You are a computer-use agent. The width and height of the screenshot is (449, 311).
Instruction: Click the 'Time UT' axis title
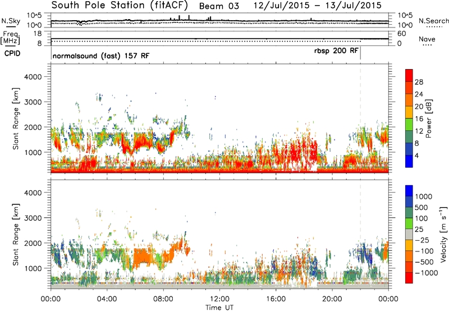point(219,308)
